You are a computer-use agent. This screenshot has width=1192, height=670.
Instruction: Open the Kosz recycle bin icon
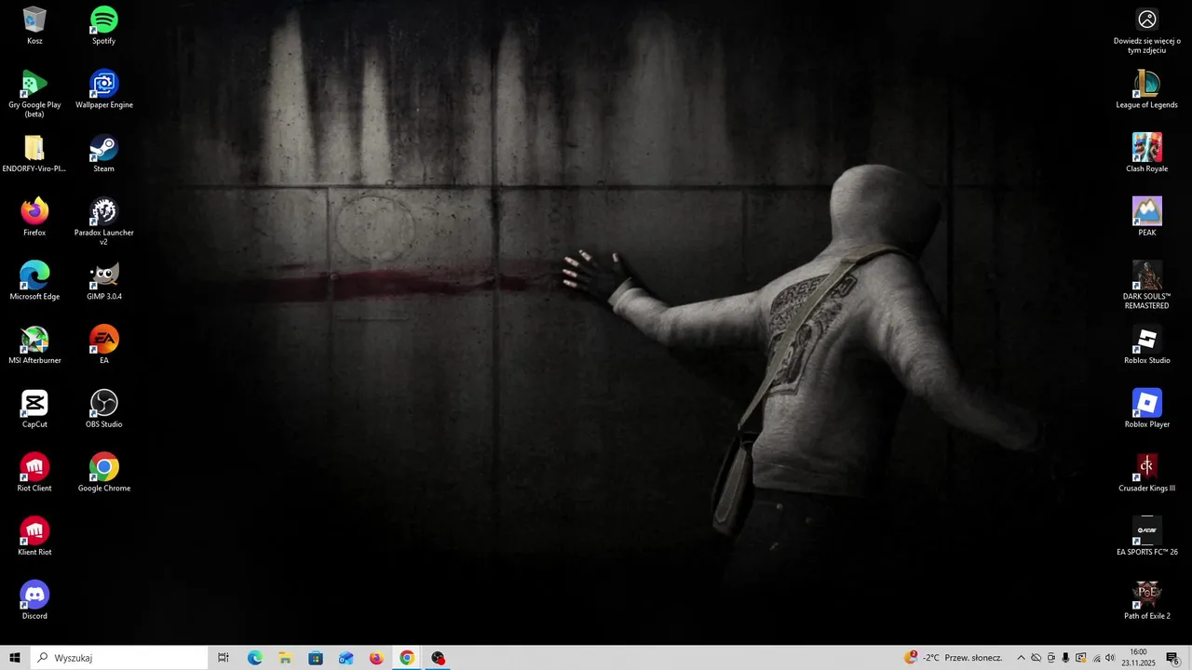[x=34, y=25]
